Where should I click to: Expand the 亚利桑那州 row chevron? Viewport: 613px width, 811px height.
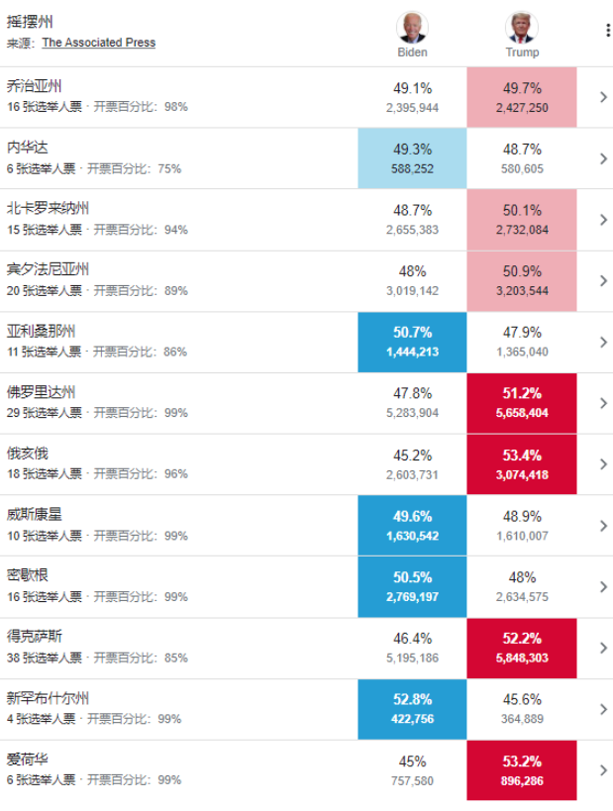(x=603, y=342)
